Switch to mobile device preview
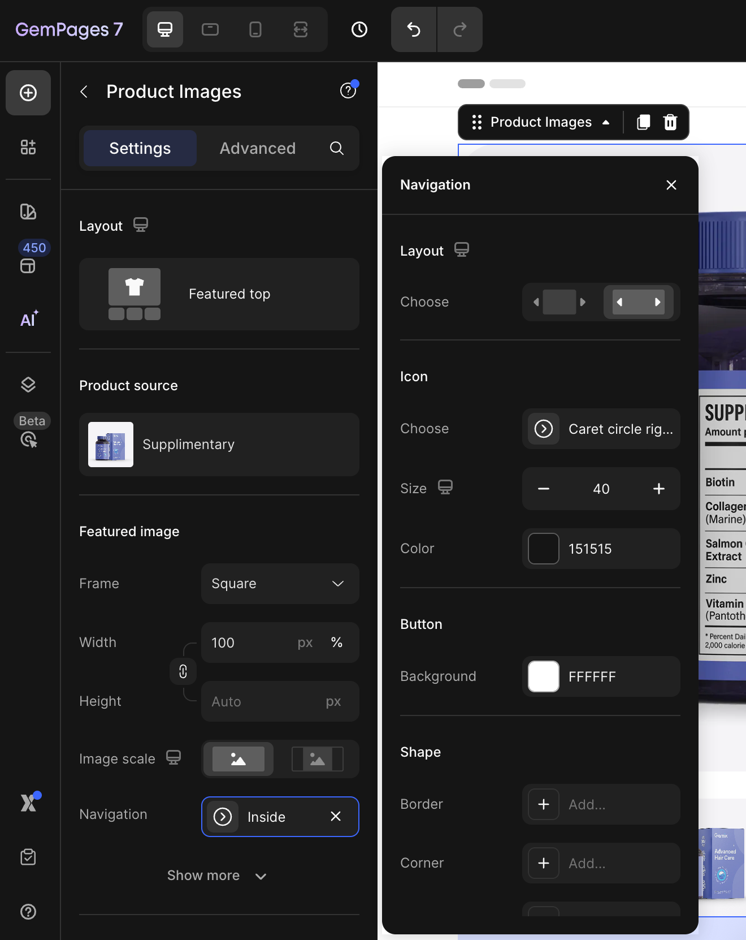 point(255,29)
